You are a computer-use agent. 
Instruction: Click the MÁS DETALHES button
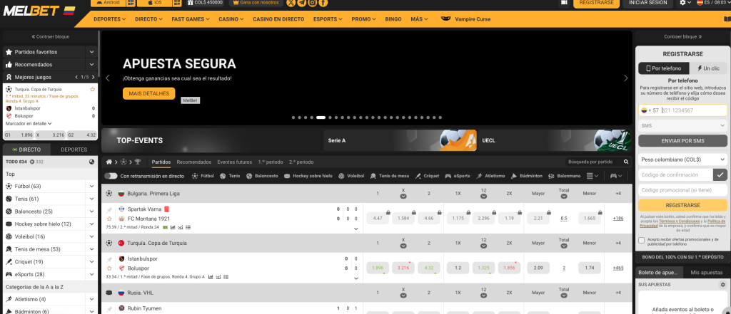148,93
